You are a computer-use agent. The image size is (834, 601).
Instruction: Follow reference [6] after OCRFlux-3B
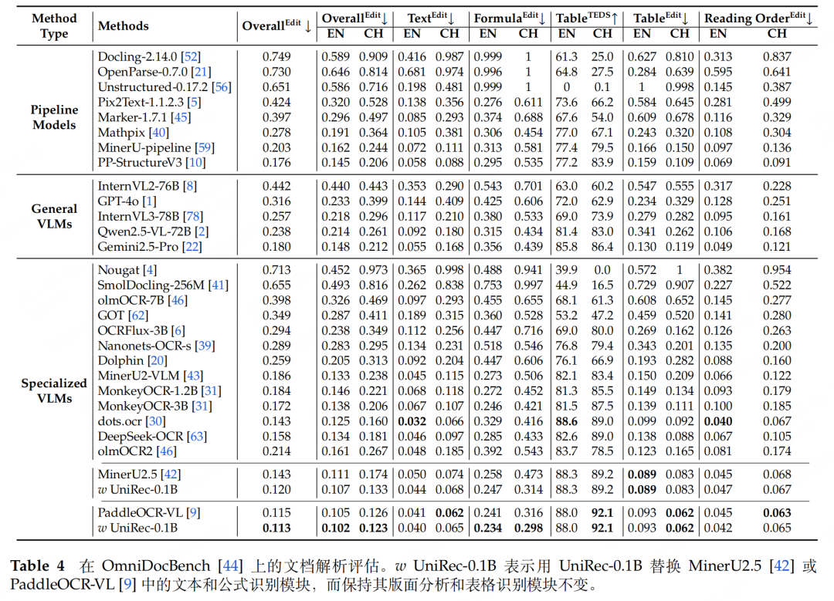pyautogui.click(x=178, y=330)
